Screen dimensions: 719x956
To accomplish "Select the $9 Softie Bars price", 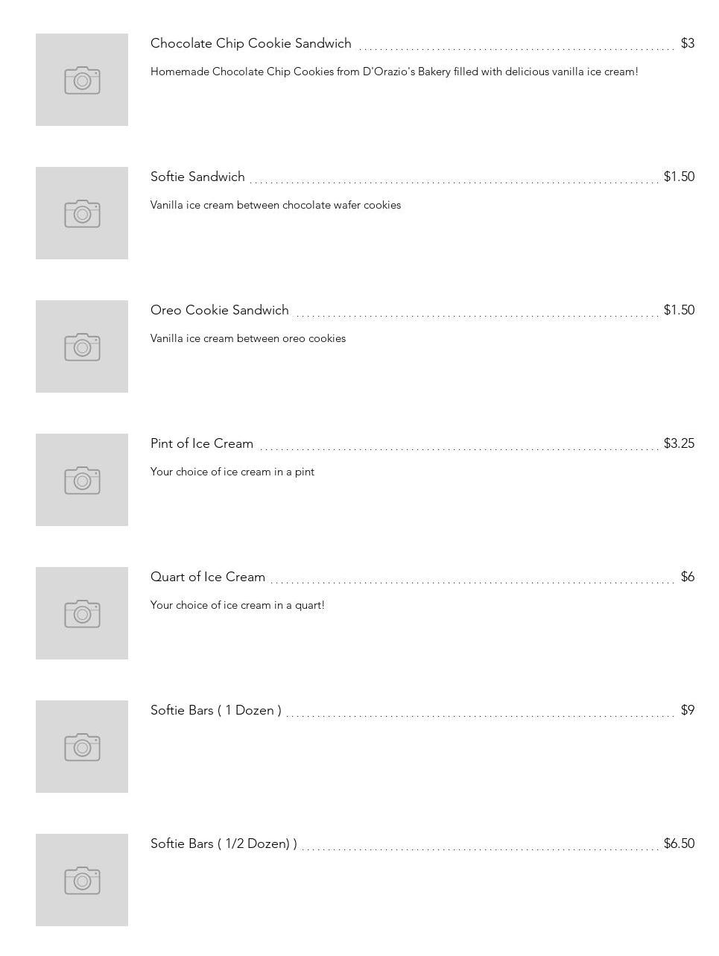I will point(687,710).
